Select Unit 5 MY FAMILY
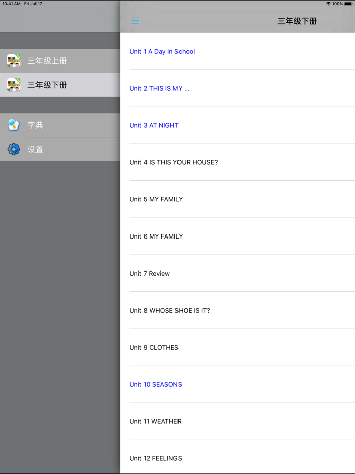Viewport: 355px width, 474px height. pos(237,199)
